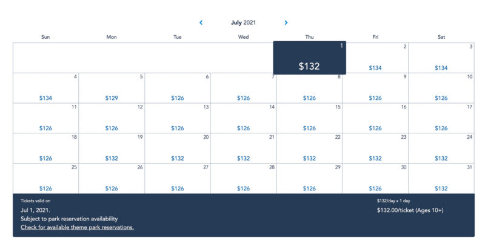This screenshot has width=485, height=243.
Task: Select Wednesday July 28 date cell
Action: [244, 178]
